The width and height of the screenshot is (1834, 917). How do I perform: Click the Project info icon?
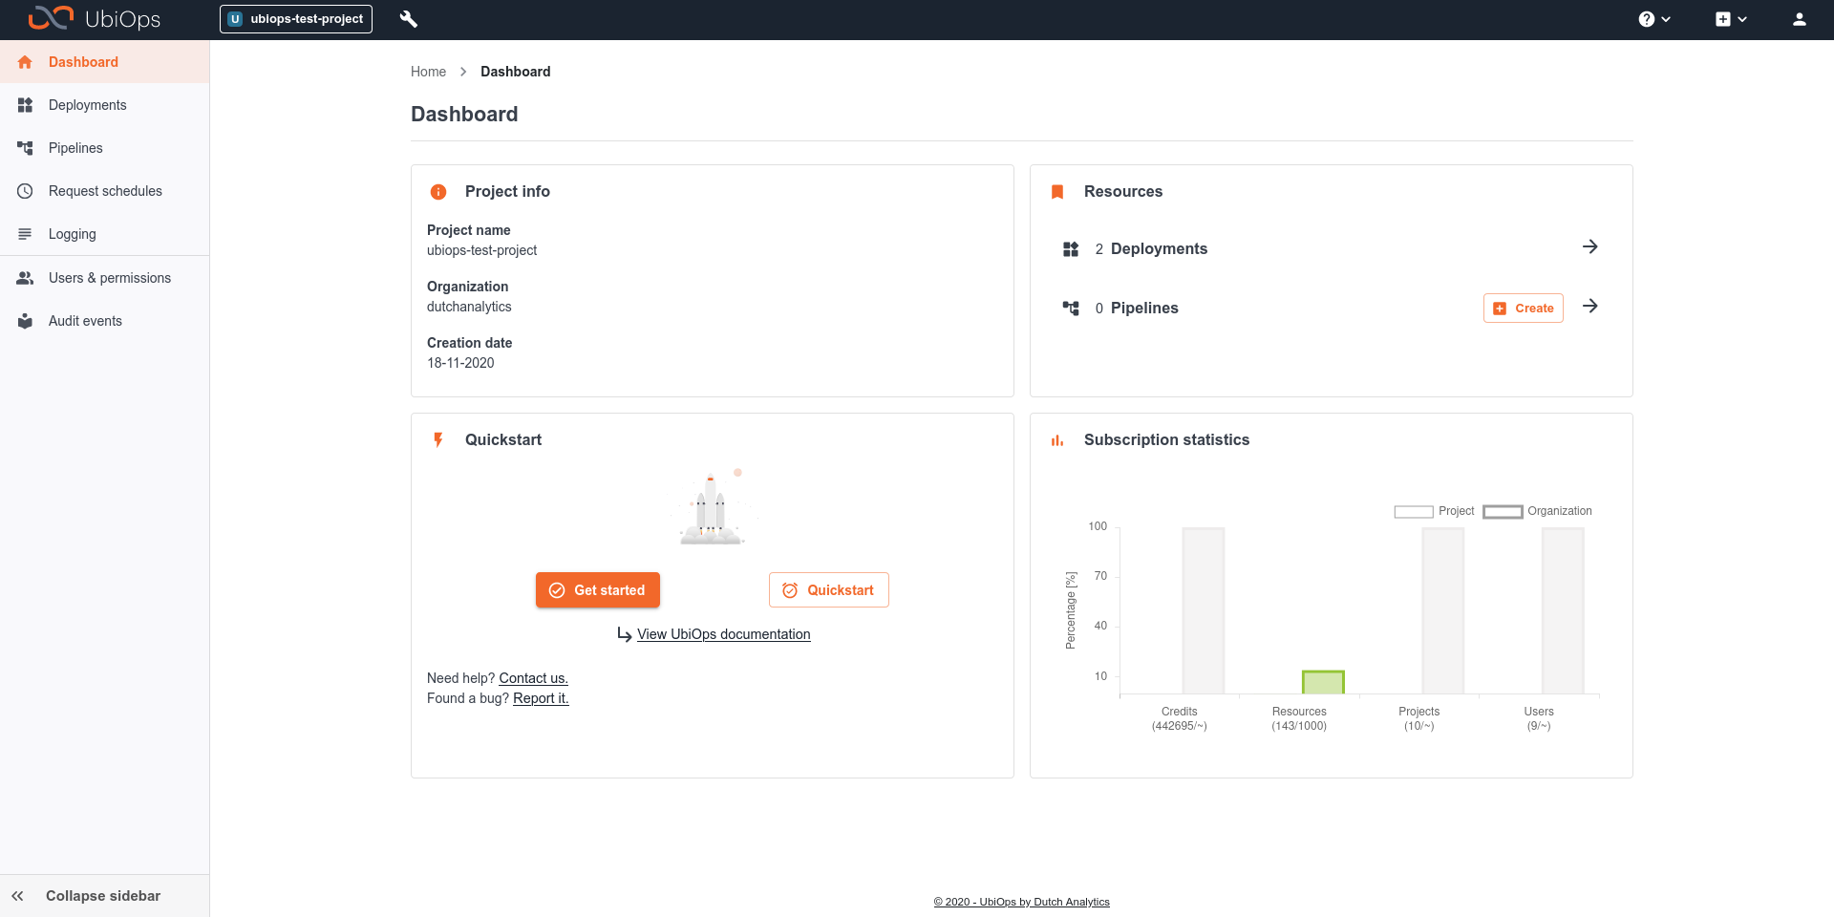(x=438, y=192)
